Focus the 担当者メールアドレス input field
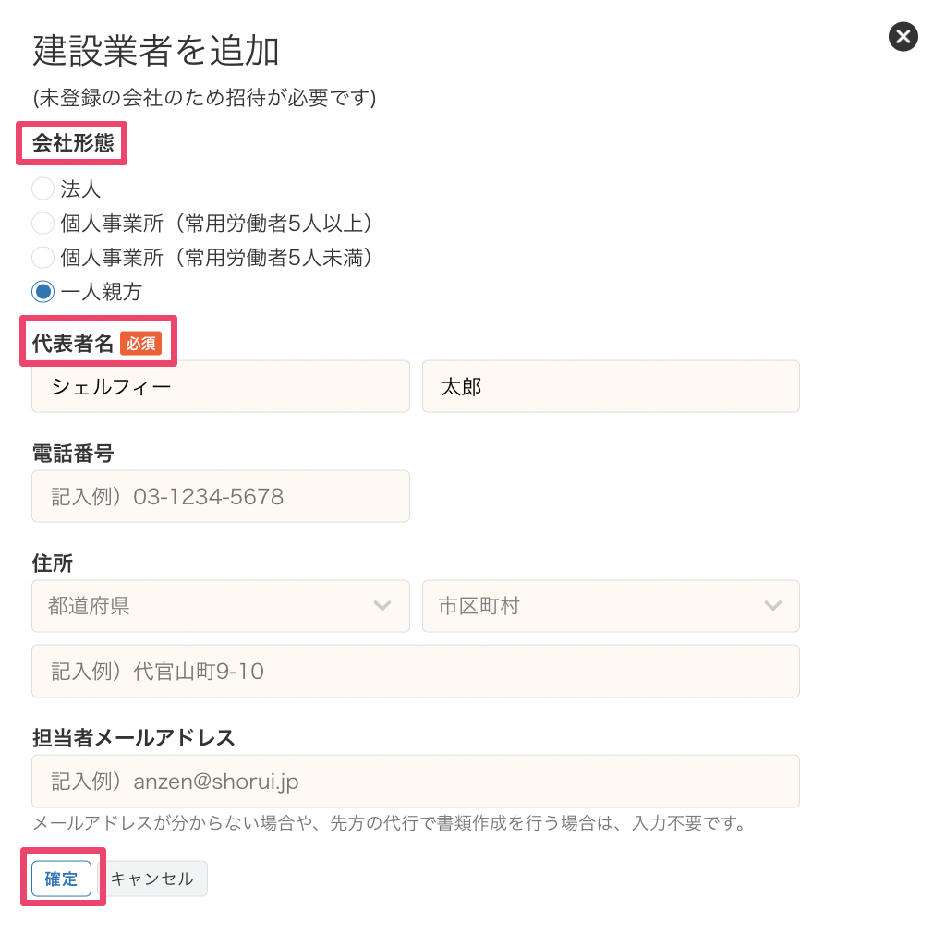 415,782
